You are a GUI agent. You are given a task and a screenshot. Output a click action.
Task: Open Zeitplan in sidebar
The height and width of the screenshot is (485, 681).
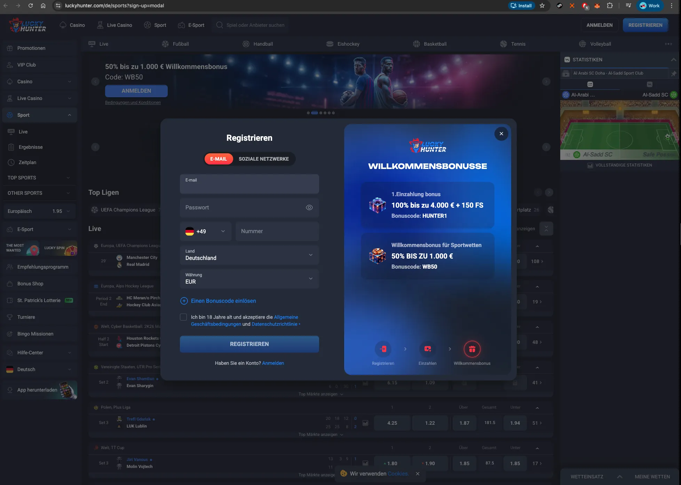40,162
